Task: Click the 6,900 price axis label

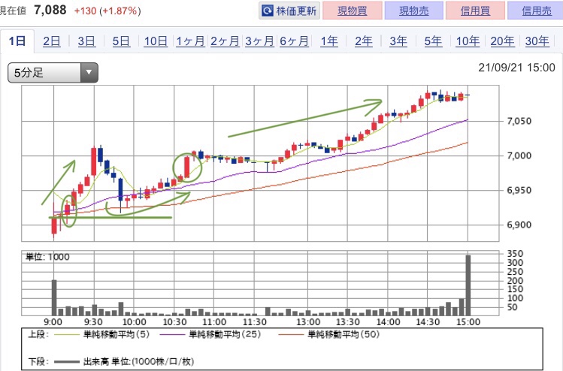Action: (x=519, y=225)
